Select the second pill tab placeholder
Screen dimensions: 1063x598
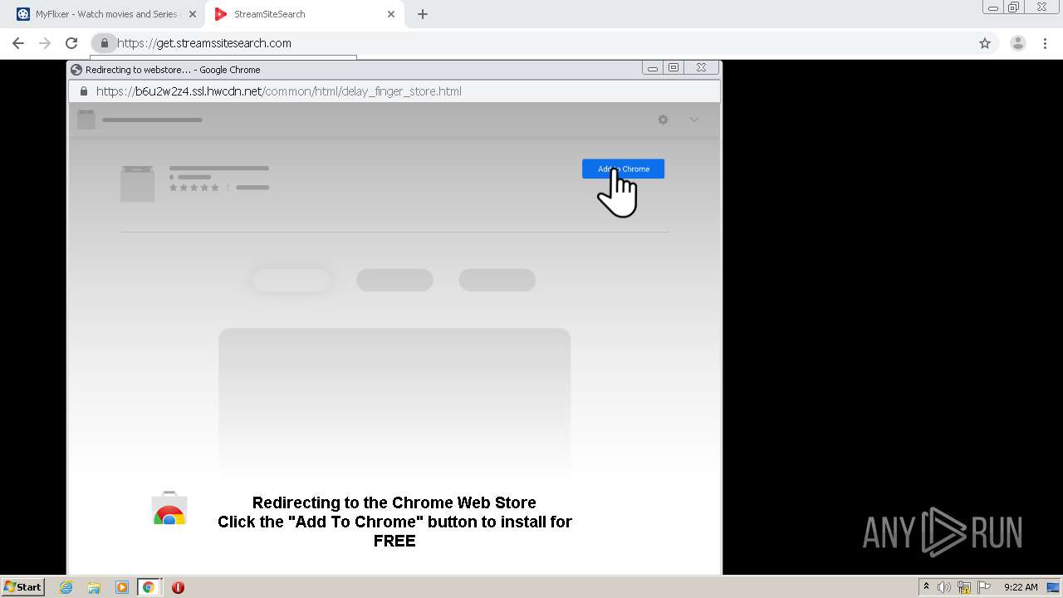(x=394, y=280)
